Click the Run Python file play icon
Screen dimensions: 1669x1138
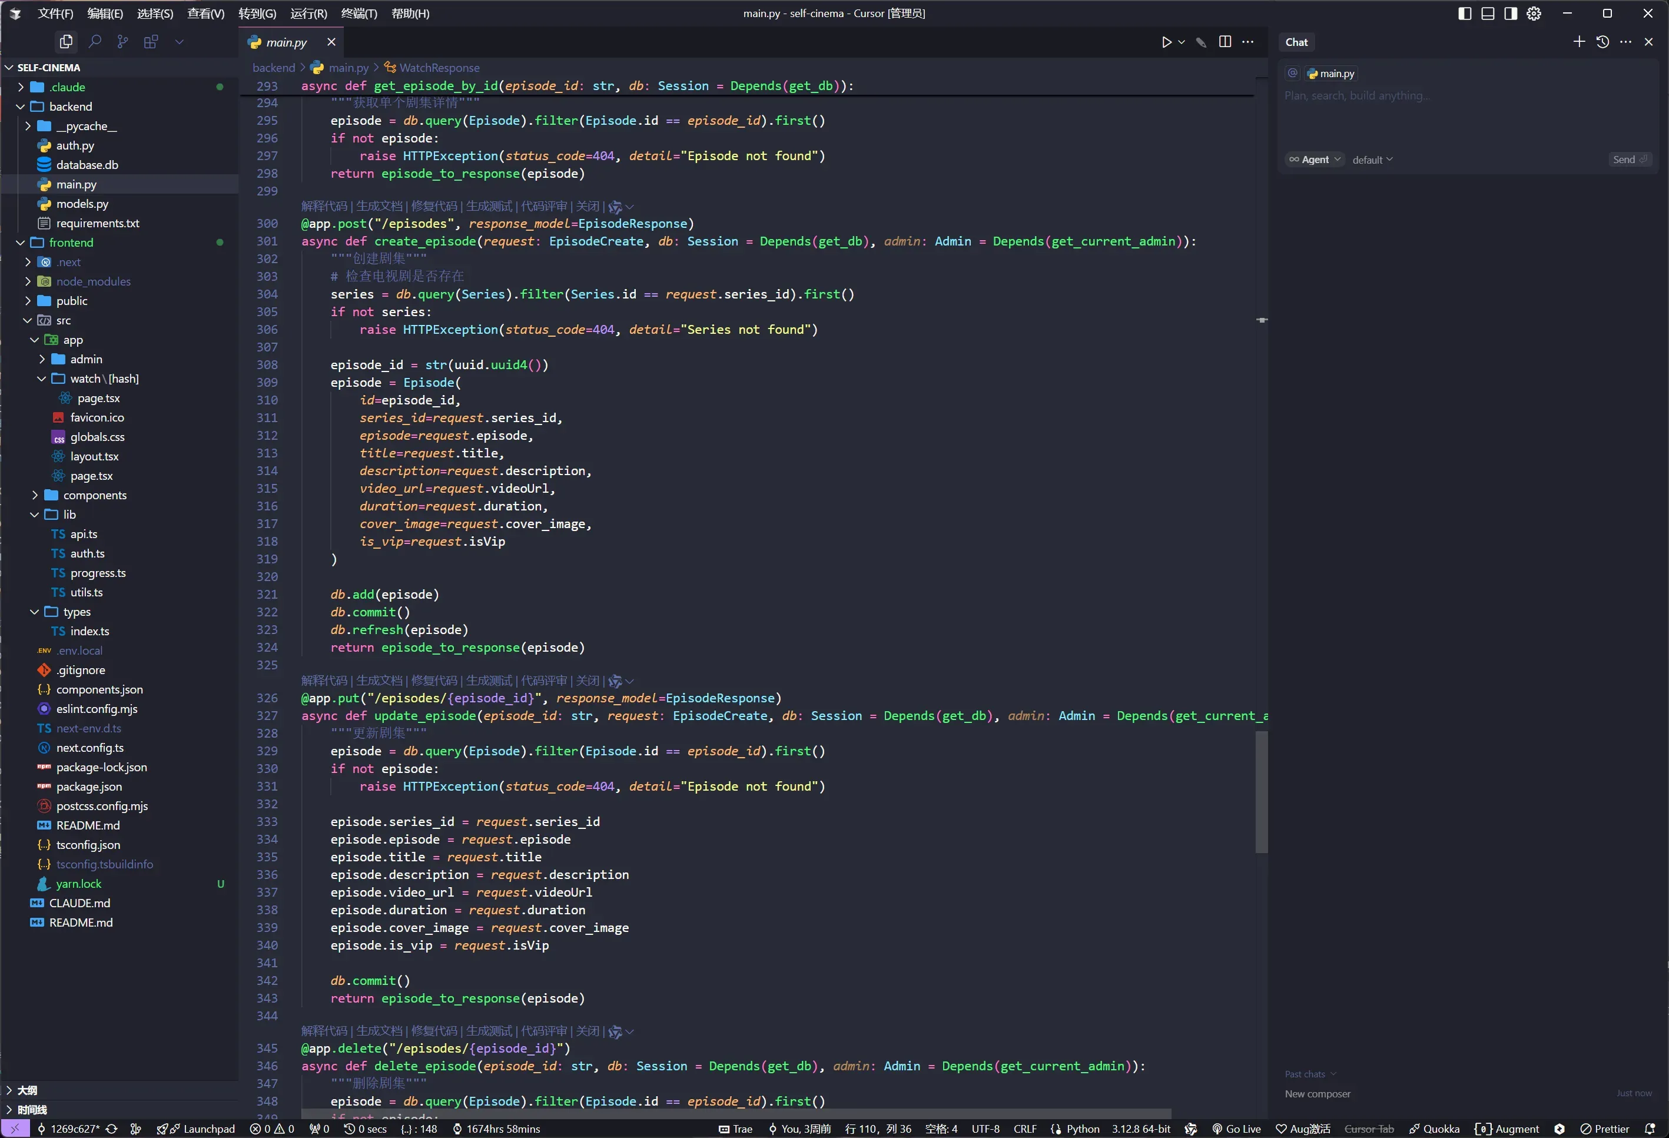[1166, 42]
